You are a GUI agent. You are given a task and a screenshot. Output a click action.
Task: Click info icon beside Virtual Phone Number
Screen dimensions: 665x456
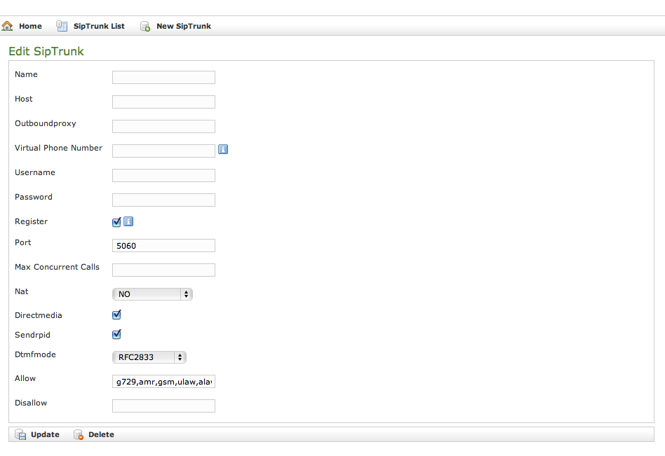coord(223,149)
